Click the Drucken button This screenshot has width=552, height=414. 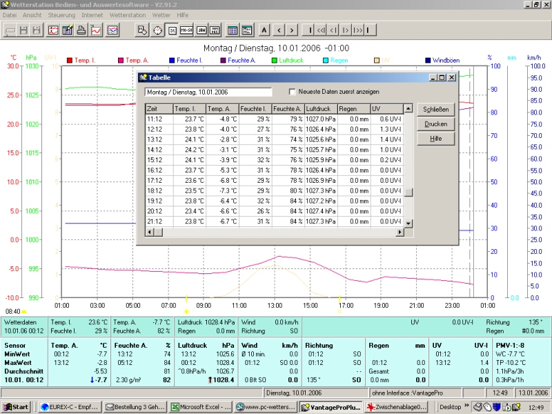435,124
